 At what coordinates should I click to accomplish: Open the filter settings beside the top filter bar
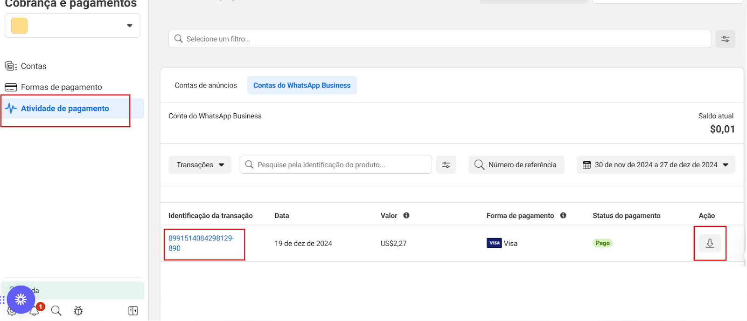tap(726, 39)
